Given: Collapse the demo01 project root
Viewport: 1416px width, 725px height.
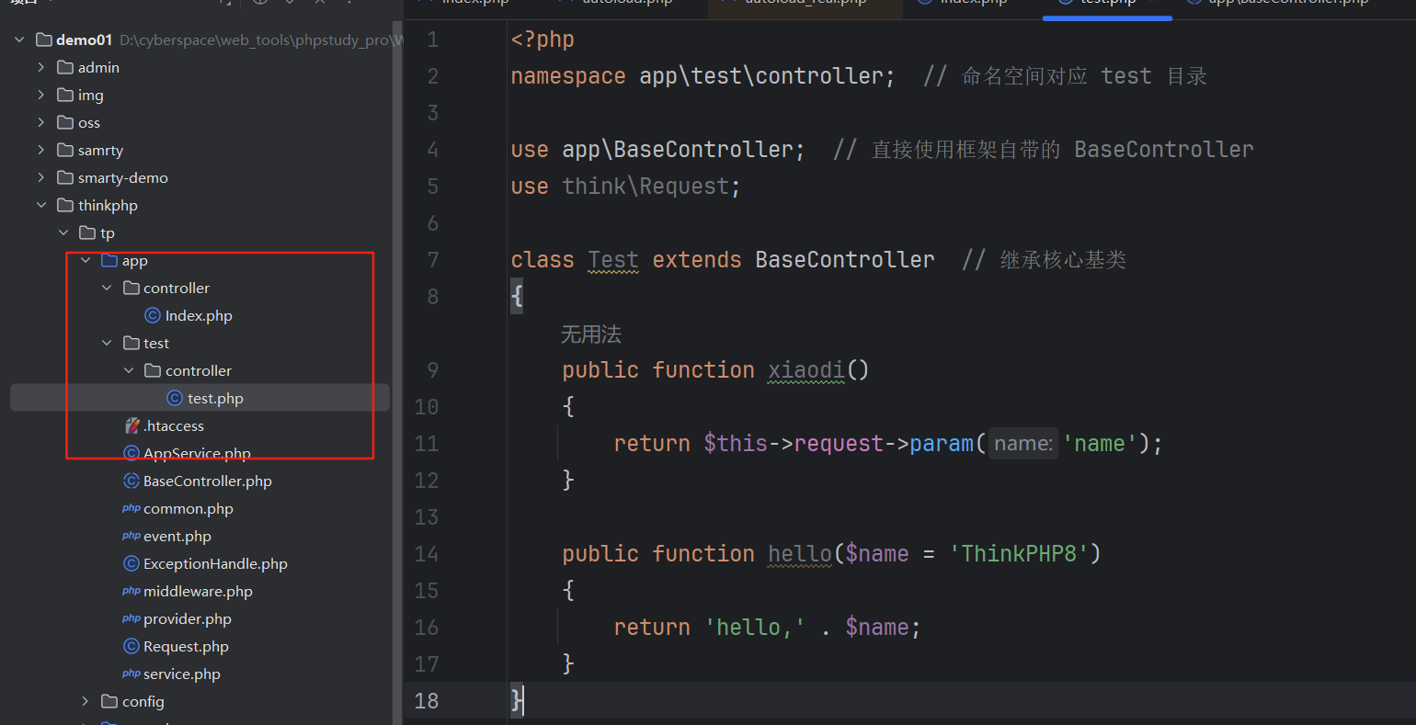Looking at the screenshot, I should (19, 40).
